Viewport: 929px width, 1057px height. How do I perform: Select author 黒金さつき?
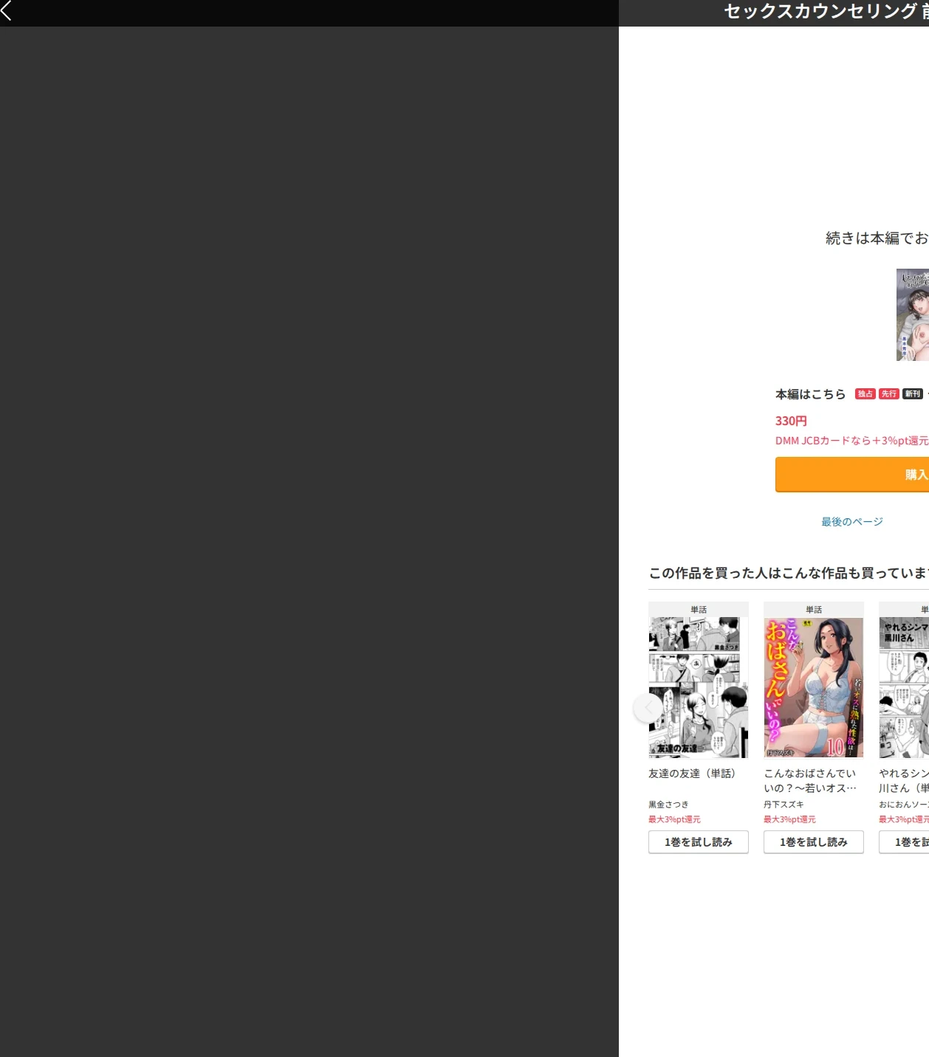668,805
